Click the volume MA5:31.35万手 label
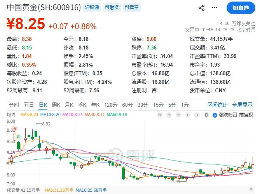Image resolution: width=260 pixels, height=194 pixels. (59, 190)
